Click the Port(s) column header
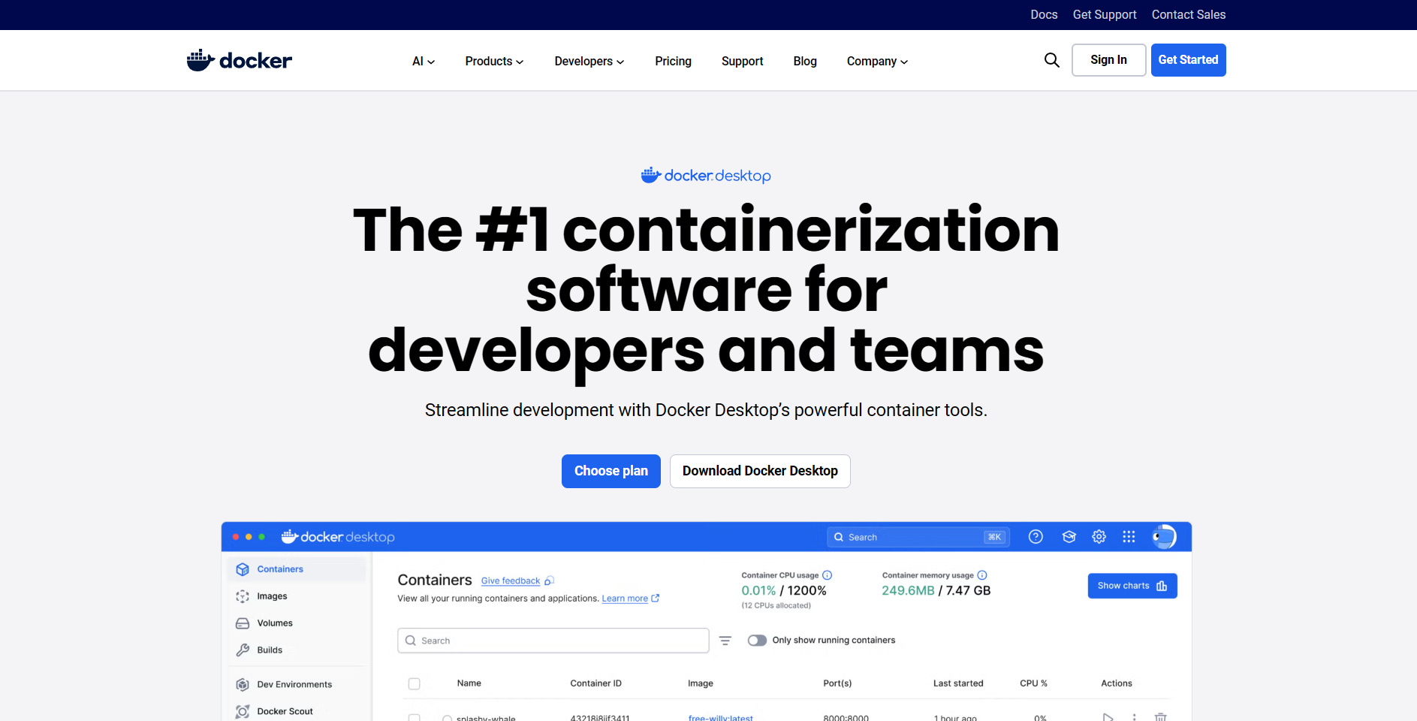Viewport: 1417px width, 721px height. [837, 683]
